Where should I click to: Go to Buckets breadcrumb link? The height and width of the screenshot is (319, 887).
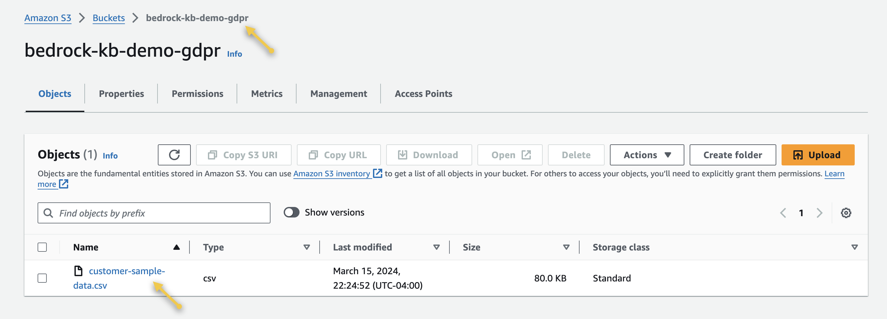108,18
